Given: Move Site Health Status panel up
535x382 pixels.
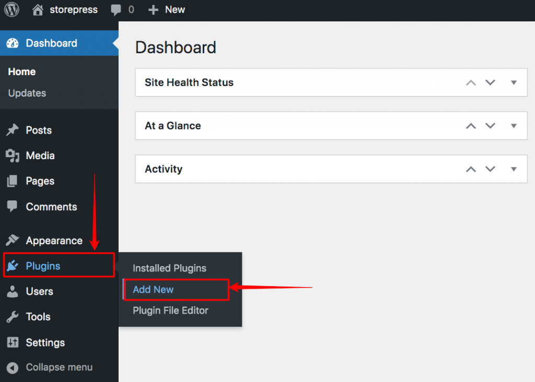Looking at the screenshot, I should pos(471,82).
